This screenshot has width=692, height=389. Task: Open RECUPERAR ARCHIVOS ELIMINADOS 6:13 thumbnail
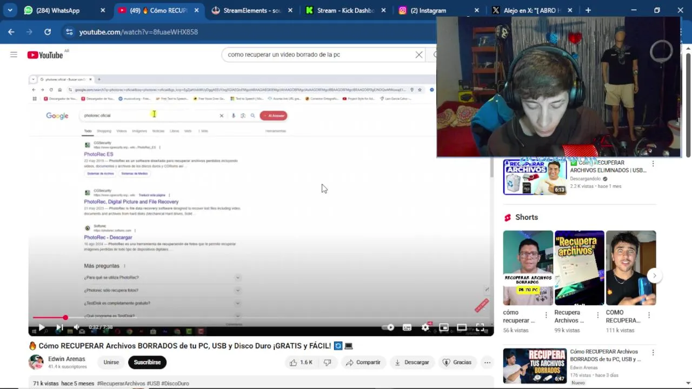pyautogui.click(x=535, y=177)
